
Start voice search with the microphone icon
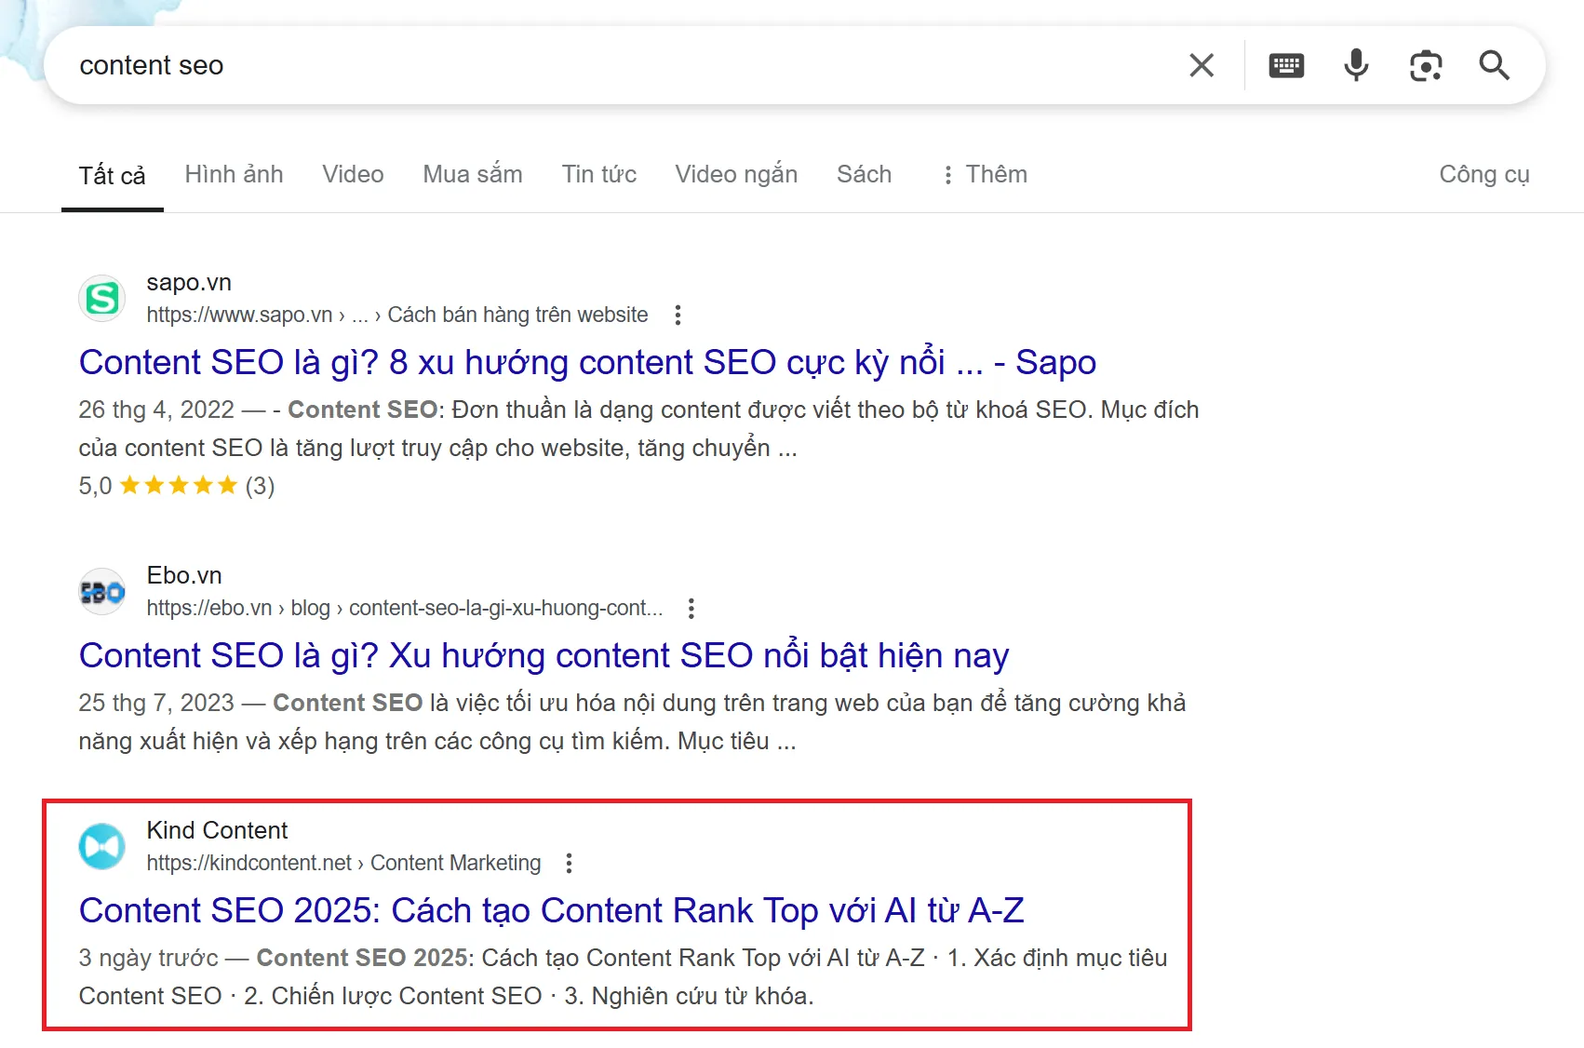1356,65
